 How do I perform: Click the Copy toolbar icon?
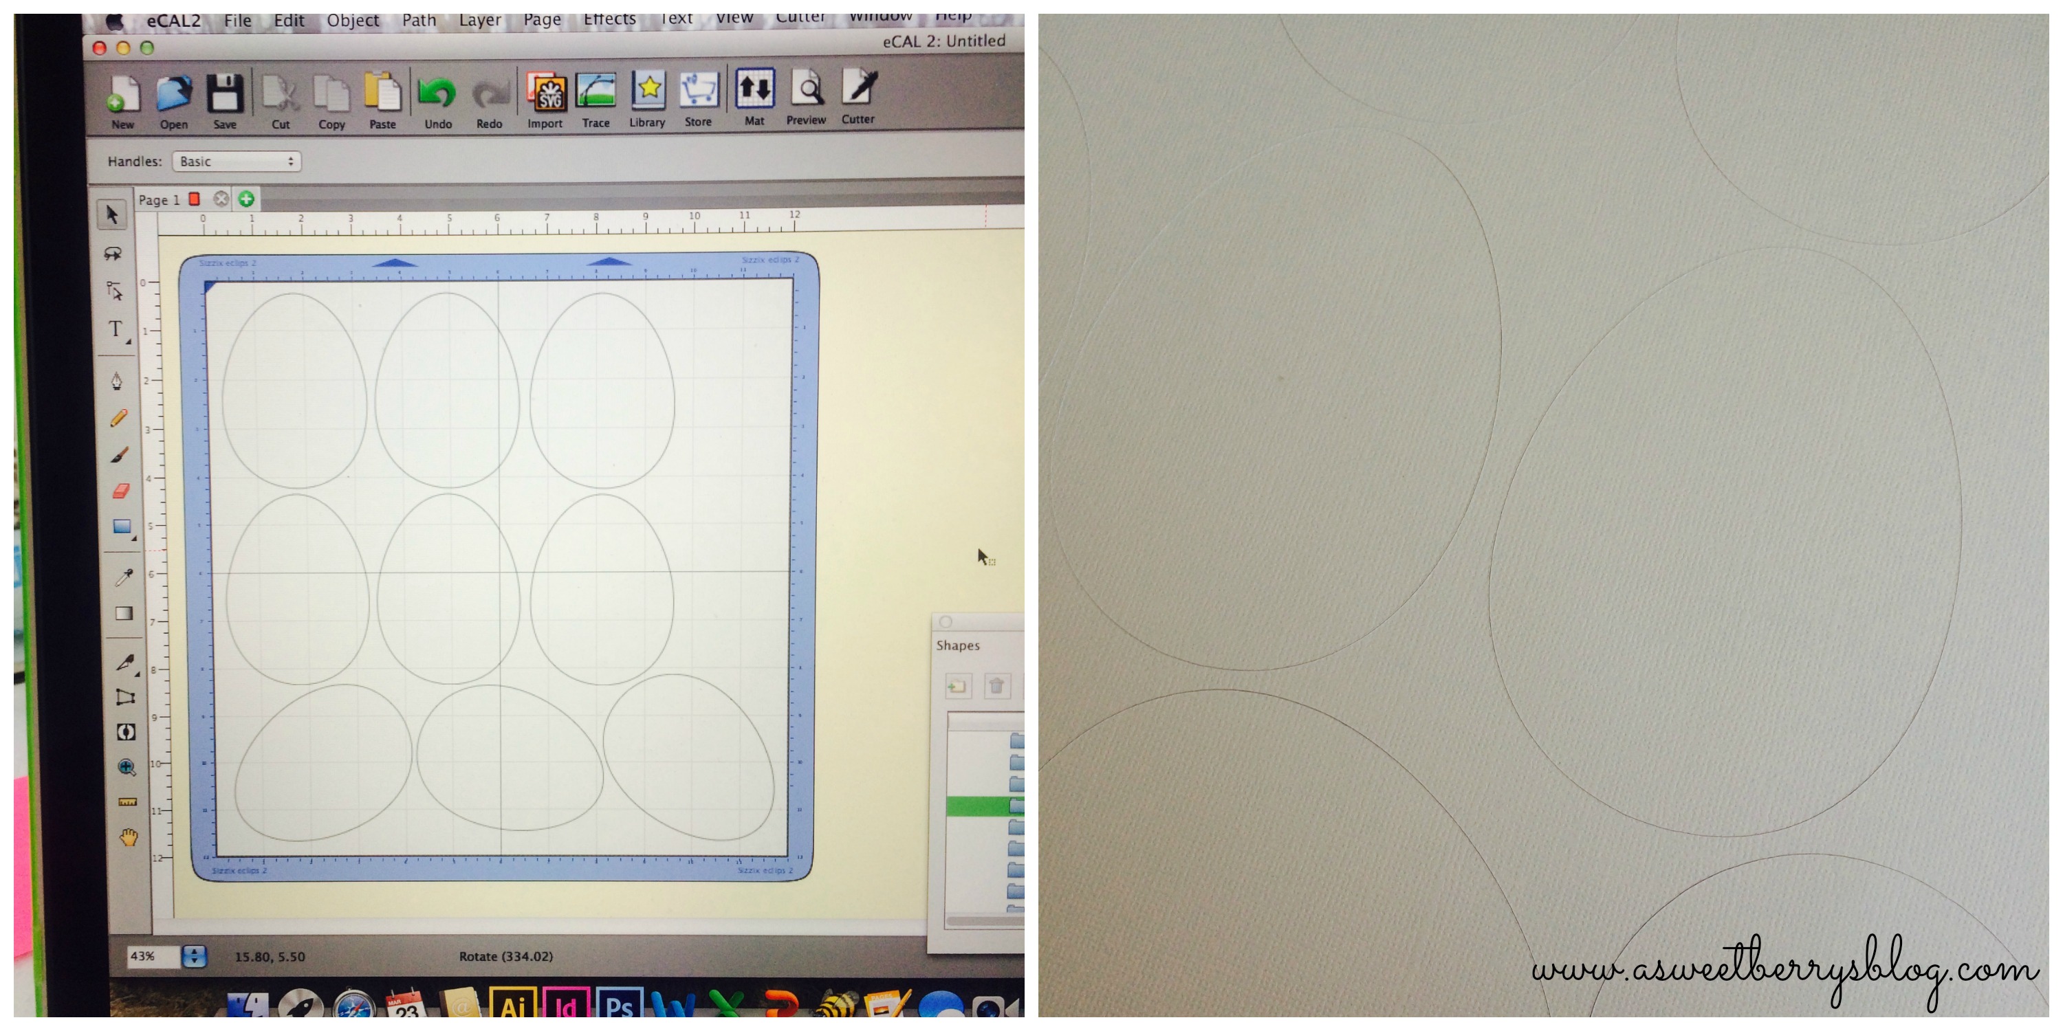click(331, 94)
